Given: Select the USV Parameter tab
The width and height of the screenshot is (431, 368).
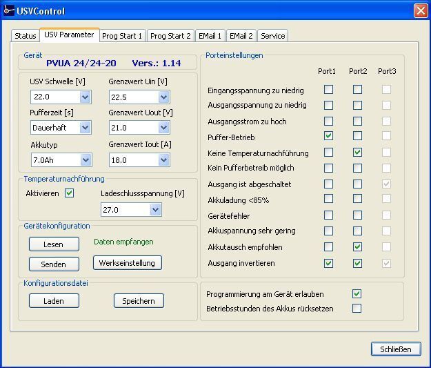Looking at the screenshot, I should pos(69,35).
